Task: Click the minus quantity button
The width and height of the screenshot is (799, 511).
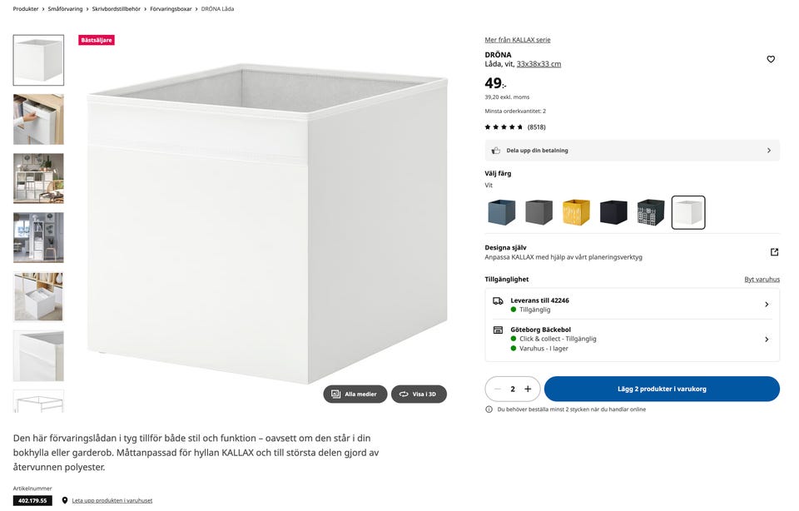Action: (x=498, y=389)
